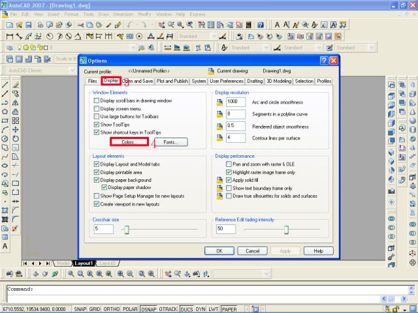This screenshot has height=313, width=418.
Task: Click the Save icon in Standard toolbar
Action: [x=29, y=25]
